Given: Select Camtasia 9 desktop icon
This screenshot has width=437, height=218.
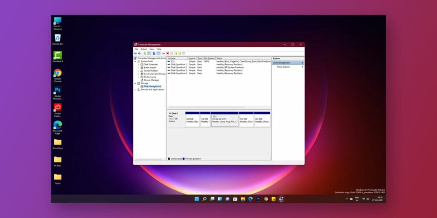Looking at the screenshot, I should pos(58,57).
